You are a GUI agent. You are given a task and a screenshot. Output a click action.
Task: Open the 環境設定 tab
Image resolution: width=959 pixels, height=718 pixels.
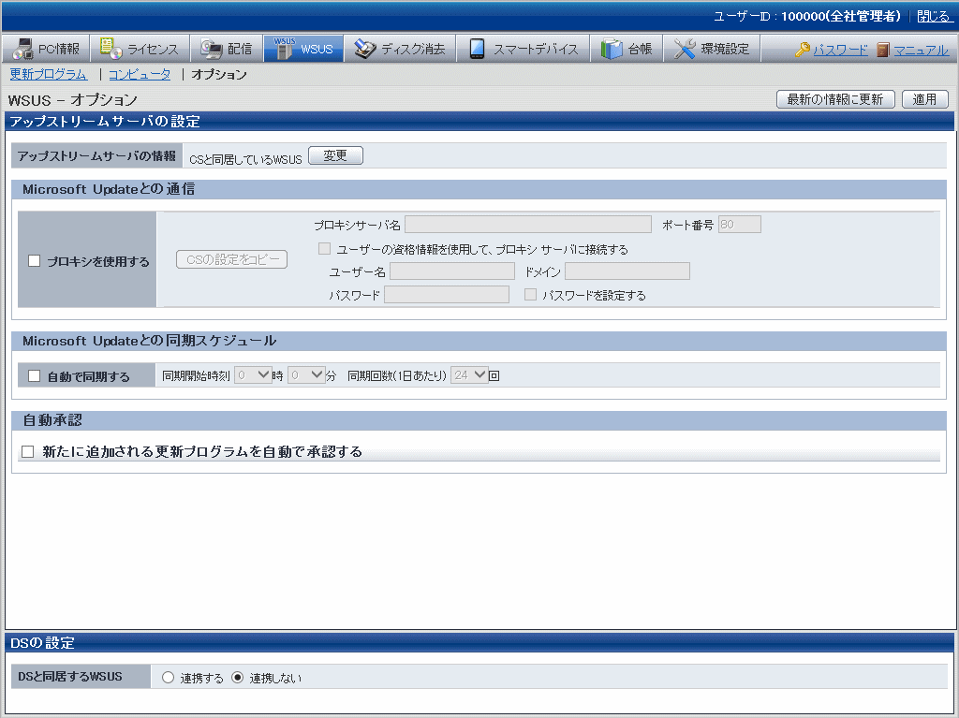click(x=712, y=49)
